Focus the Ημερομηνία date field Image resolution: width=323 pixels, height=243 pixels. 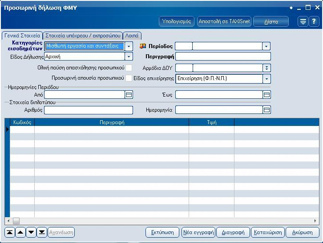[x=219, y=110]
